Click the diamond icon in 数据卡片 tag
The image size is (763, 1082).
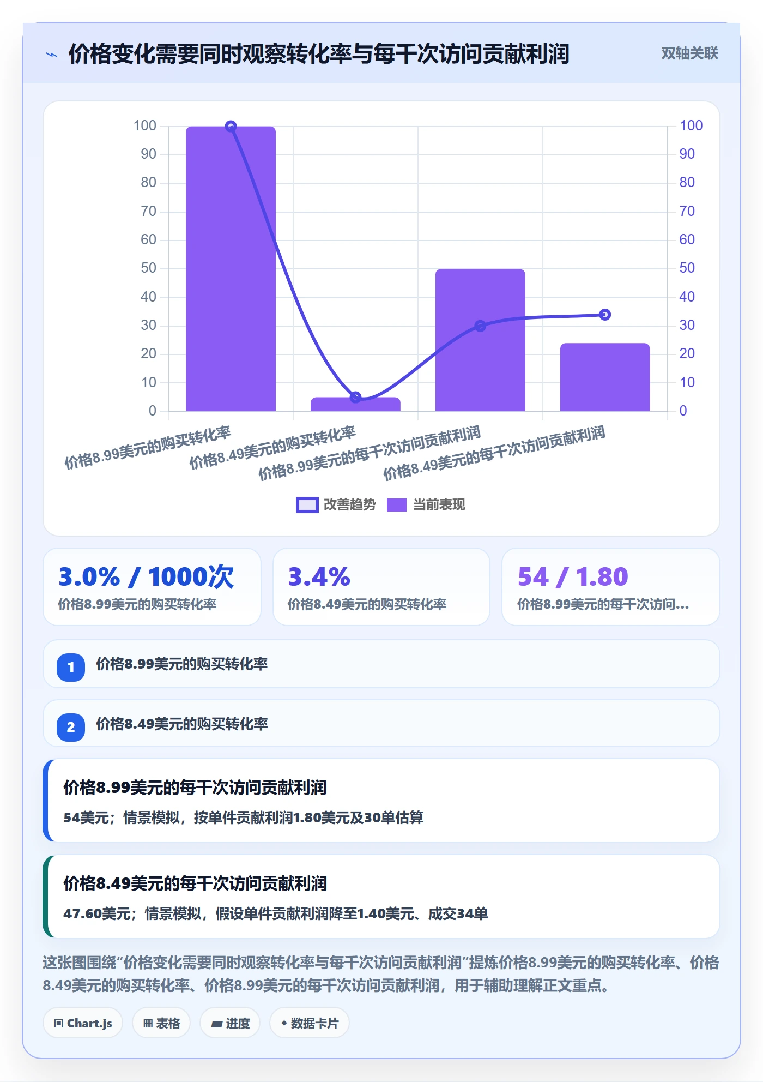click(284, 1023)
